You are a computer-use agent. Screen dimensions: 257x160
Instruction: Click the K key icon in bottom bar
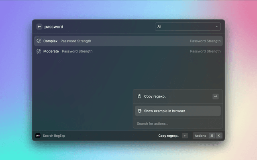click(218, 136)
